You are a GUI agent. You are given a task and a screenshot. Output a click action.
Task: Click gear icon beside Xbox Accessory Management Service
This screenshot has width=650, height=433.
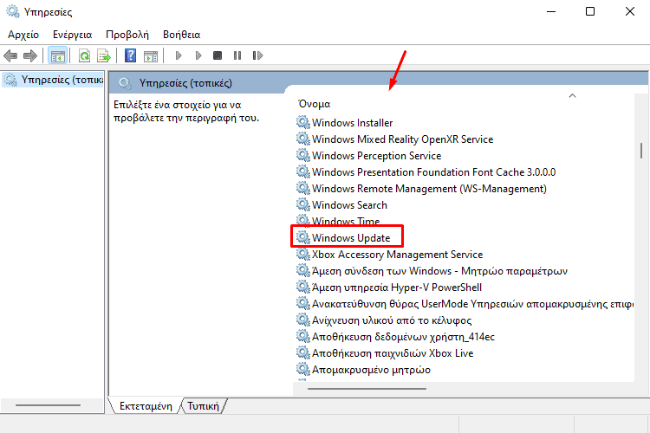tap(303, 254)
